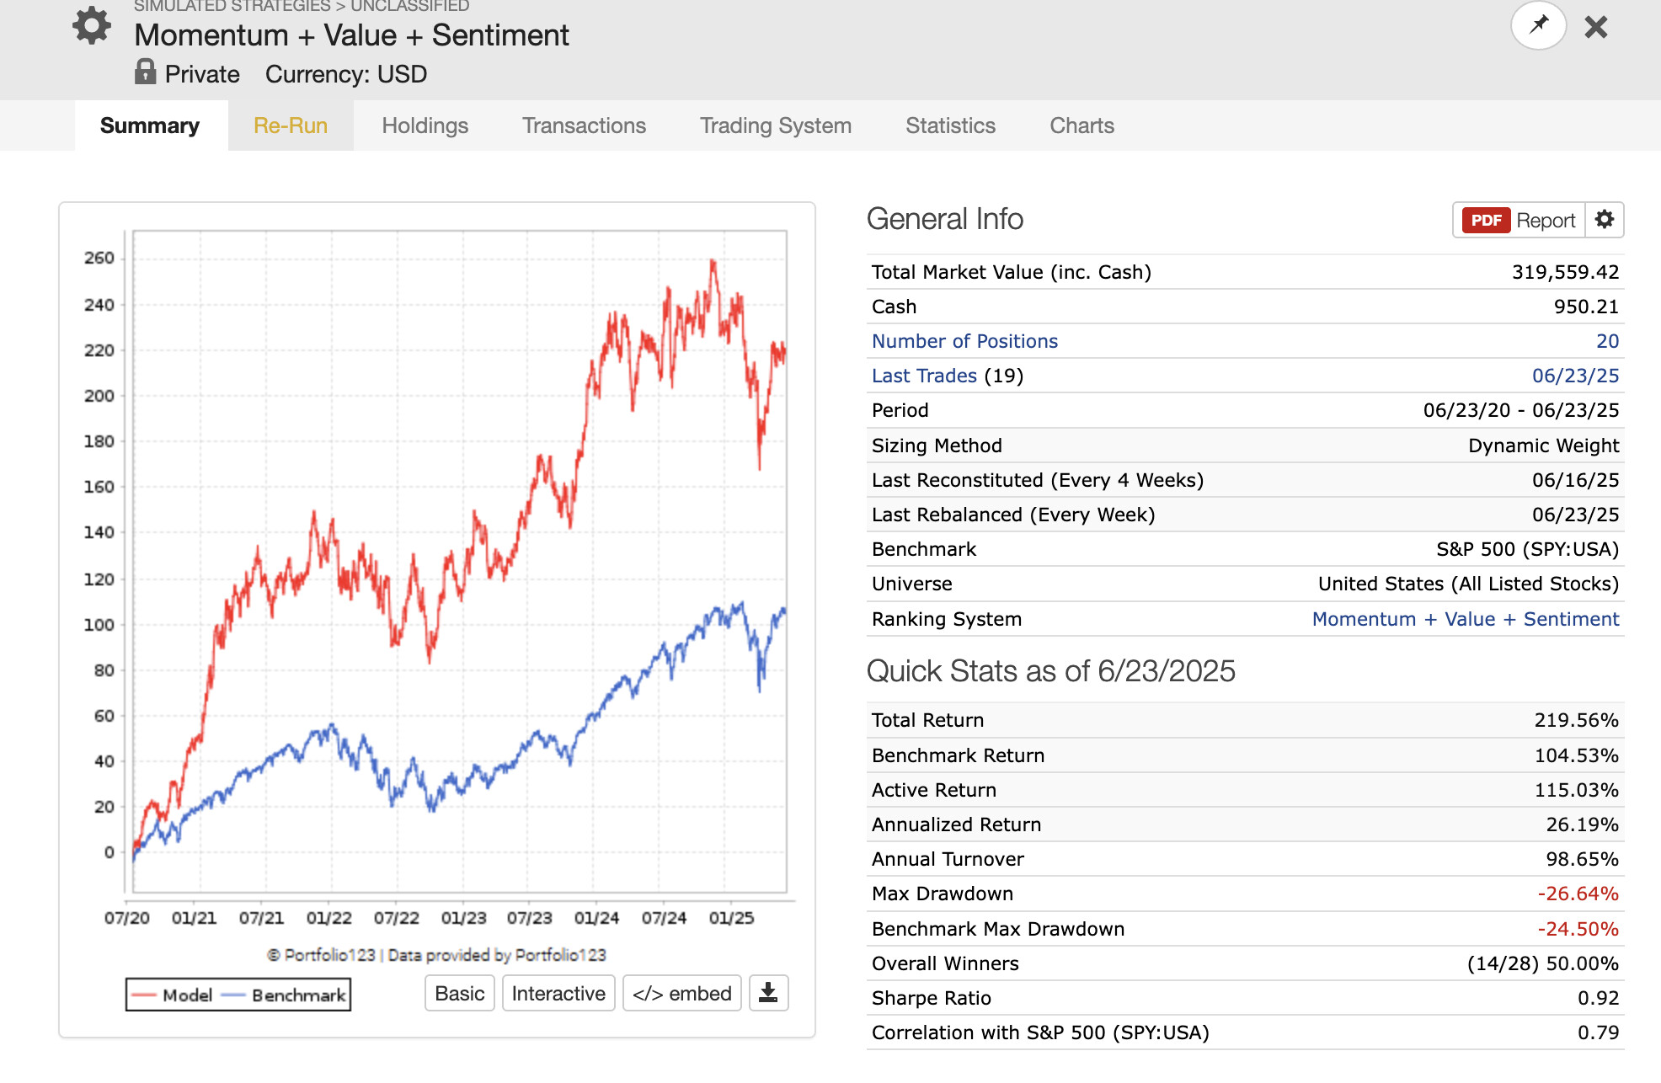Image resolution: width=1661 pixels, height=1083 pixels.
Task: Click the pin icon button
Action: tap(1538, 25)
